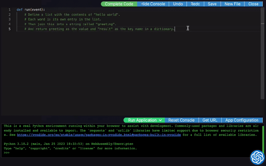Undo the last edit

(x=178, y=4)
